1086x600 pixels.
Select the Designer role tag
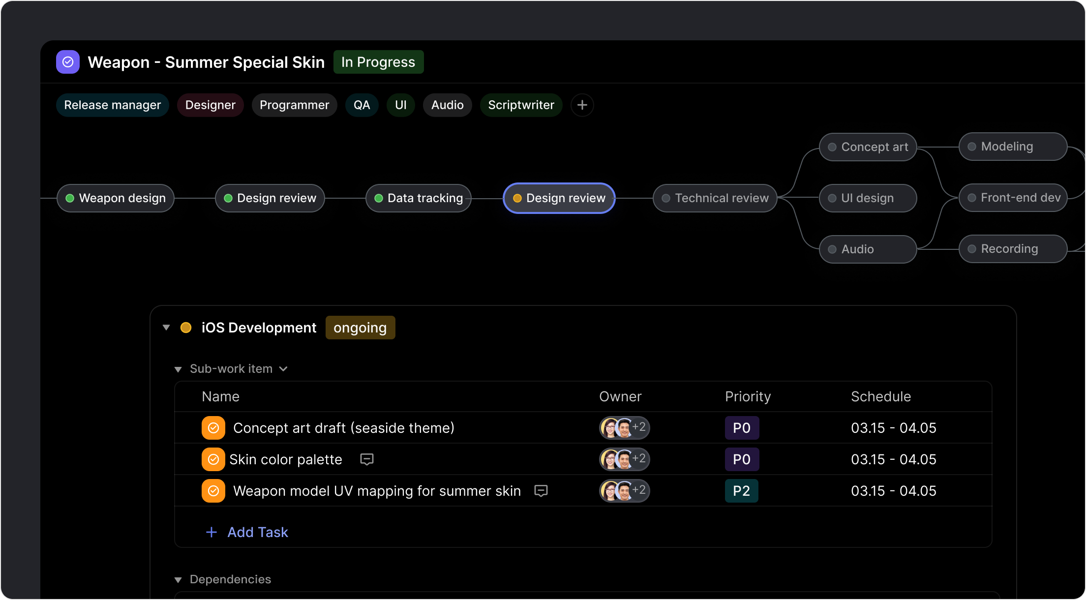pyautogui.click(x=210, y=105)
